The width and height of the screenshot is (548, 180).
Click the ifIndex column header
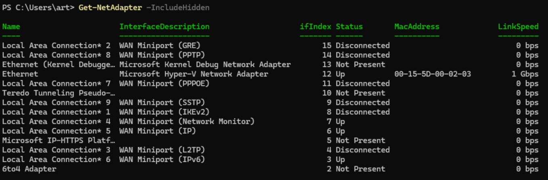[315, 27]
